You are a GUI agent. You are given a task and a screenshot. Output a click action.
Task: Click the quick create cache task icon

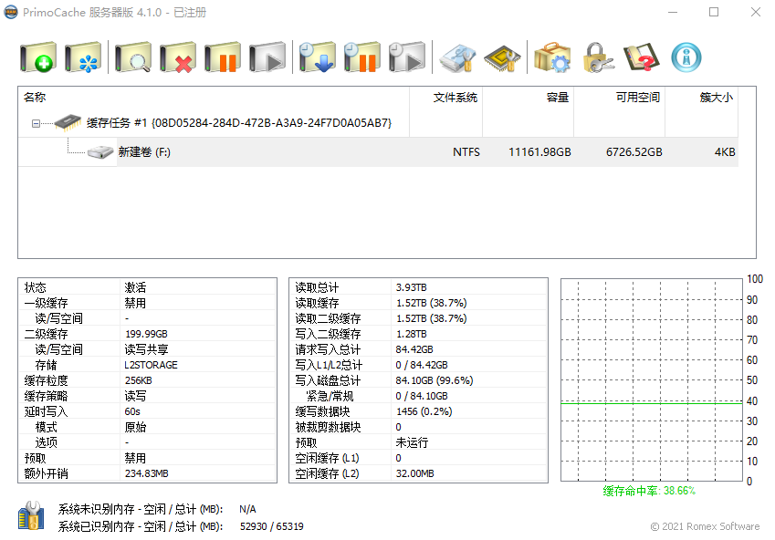[83, 58]
